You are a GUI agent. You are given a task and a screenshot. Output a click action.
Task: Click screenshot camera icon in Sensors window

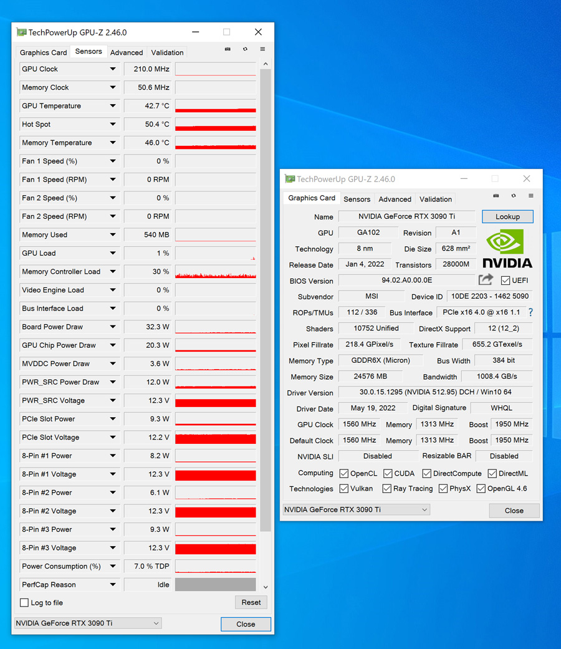click(x=228, y=49)
